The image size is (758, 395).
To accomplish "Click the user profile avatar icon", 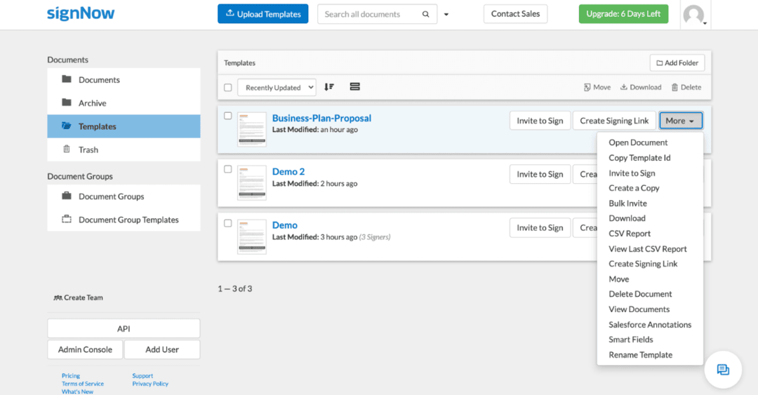I will click(693, 15).
